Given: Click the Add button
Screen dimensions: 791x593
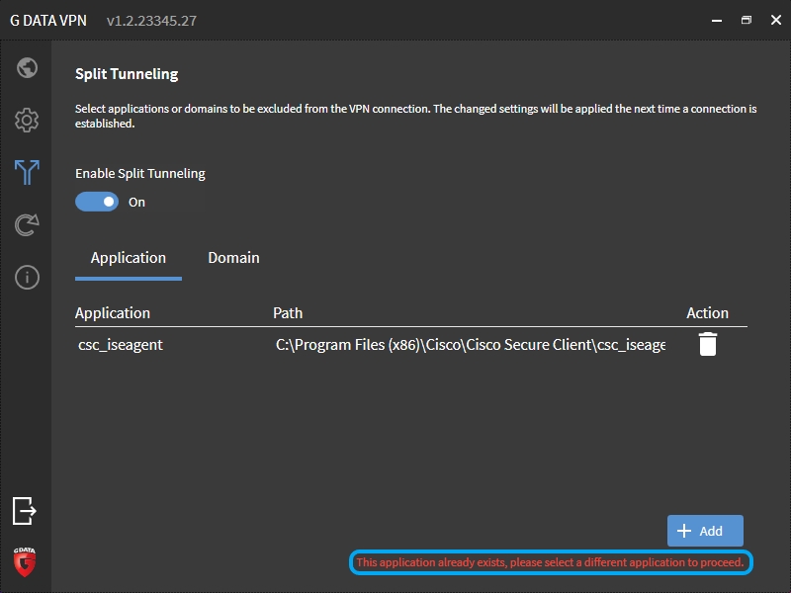Looking at the screenshot, I should [x=705, y=531].
